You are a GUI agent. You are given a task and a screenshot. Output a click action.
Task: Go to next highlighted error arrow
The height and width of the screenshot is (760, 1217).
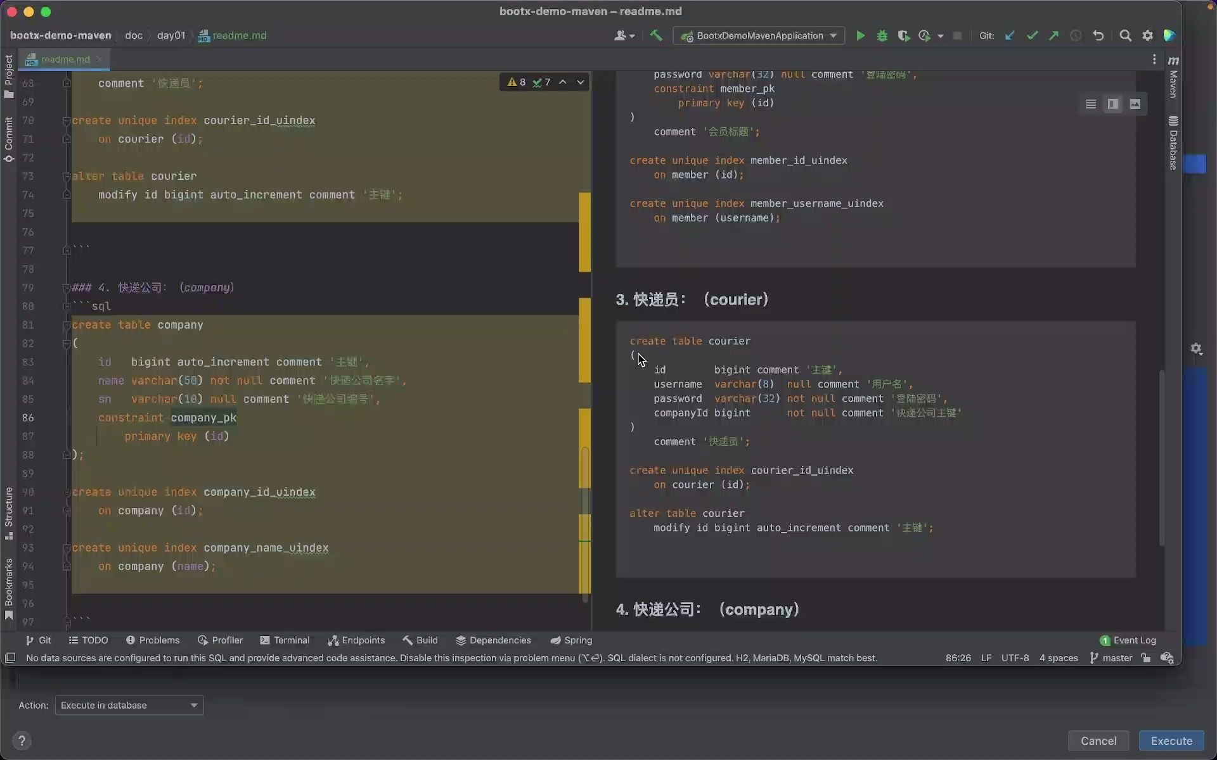pos(580,82)
